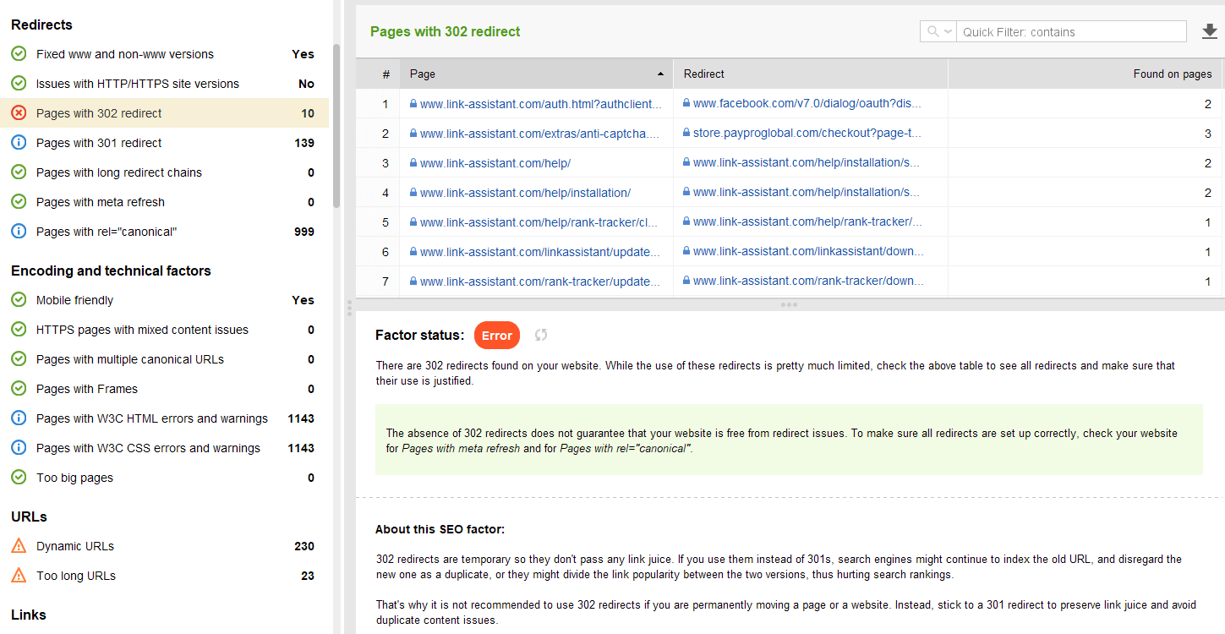This screenshot has height=634, width=1225.
Task: Click in the Quick Filter input field
Action: tap(1072, 32)
